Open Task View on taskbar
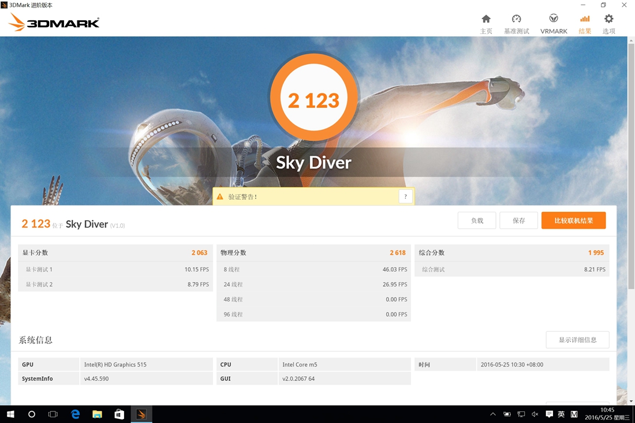Image resolution: width=635 pixels, height=423 pixels. tap(53, 414)
